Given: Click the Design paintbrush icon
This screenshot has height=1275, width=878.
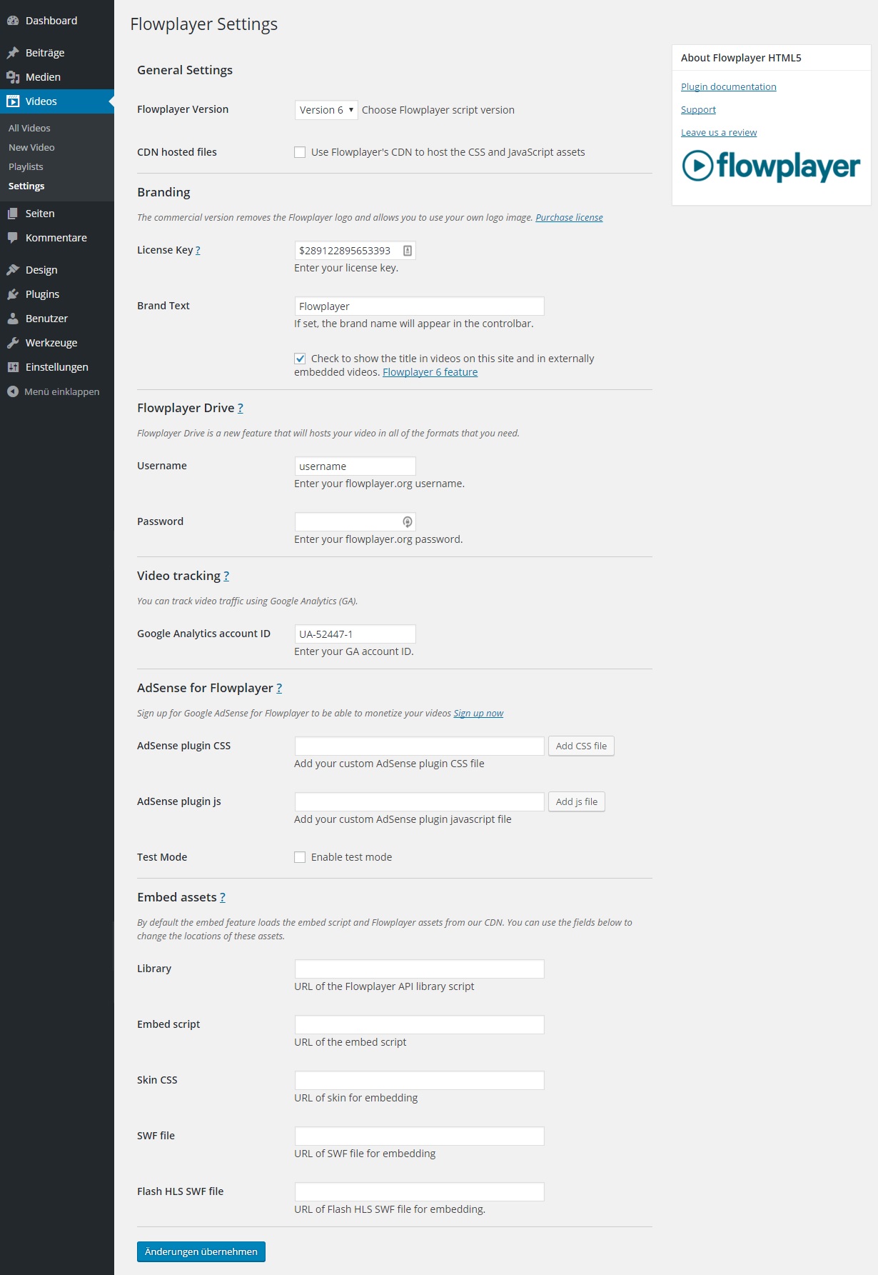Looking at the screenshot, I should [13, 270].
